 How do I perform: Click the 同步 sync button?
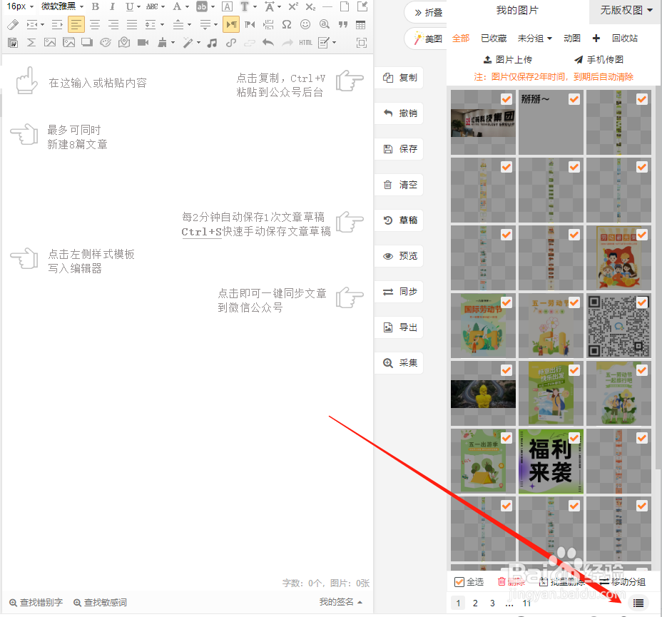pyautogui.click(x=397, y=291)
